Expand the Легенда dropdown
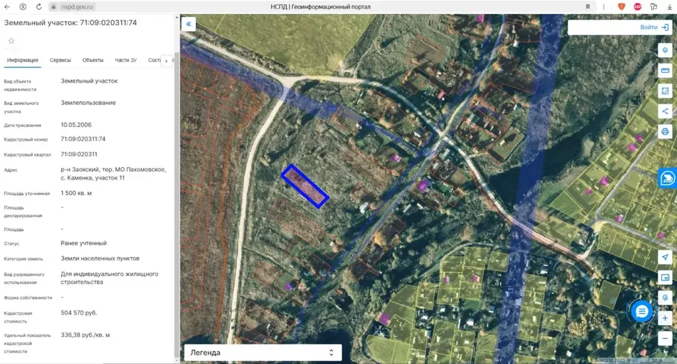 point(263,352)
